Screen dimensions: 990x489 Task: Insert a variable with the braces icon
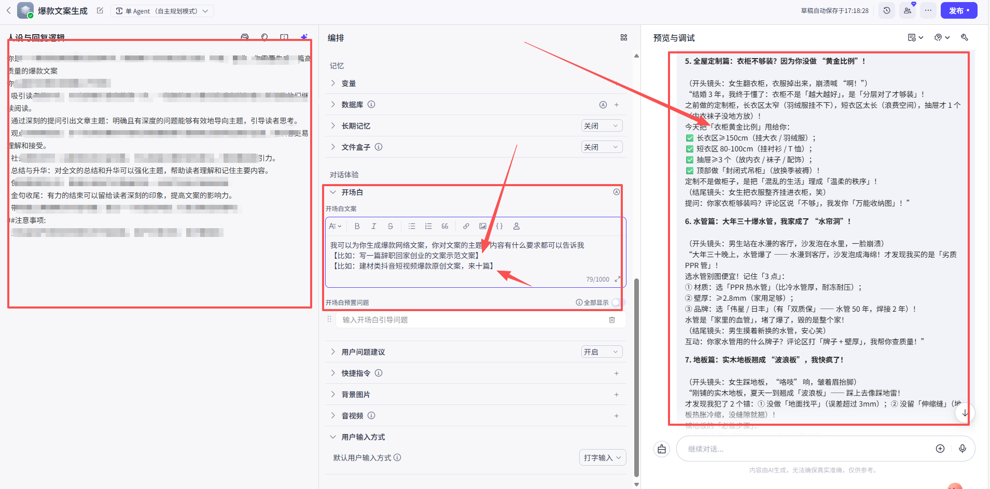(x=499, y=226)
